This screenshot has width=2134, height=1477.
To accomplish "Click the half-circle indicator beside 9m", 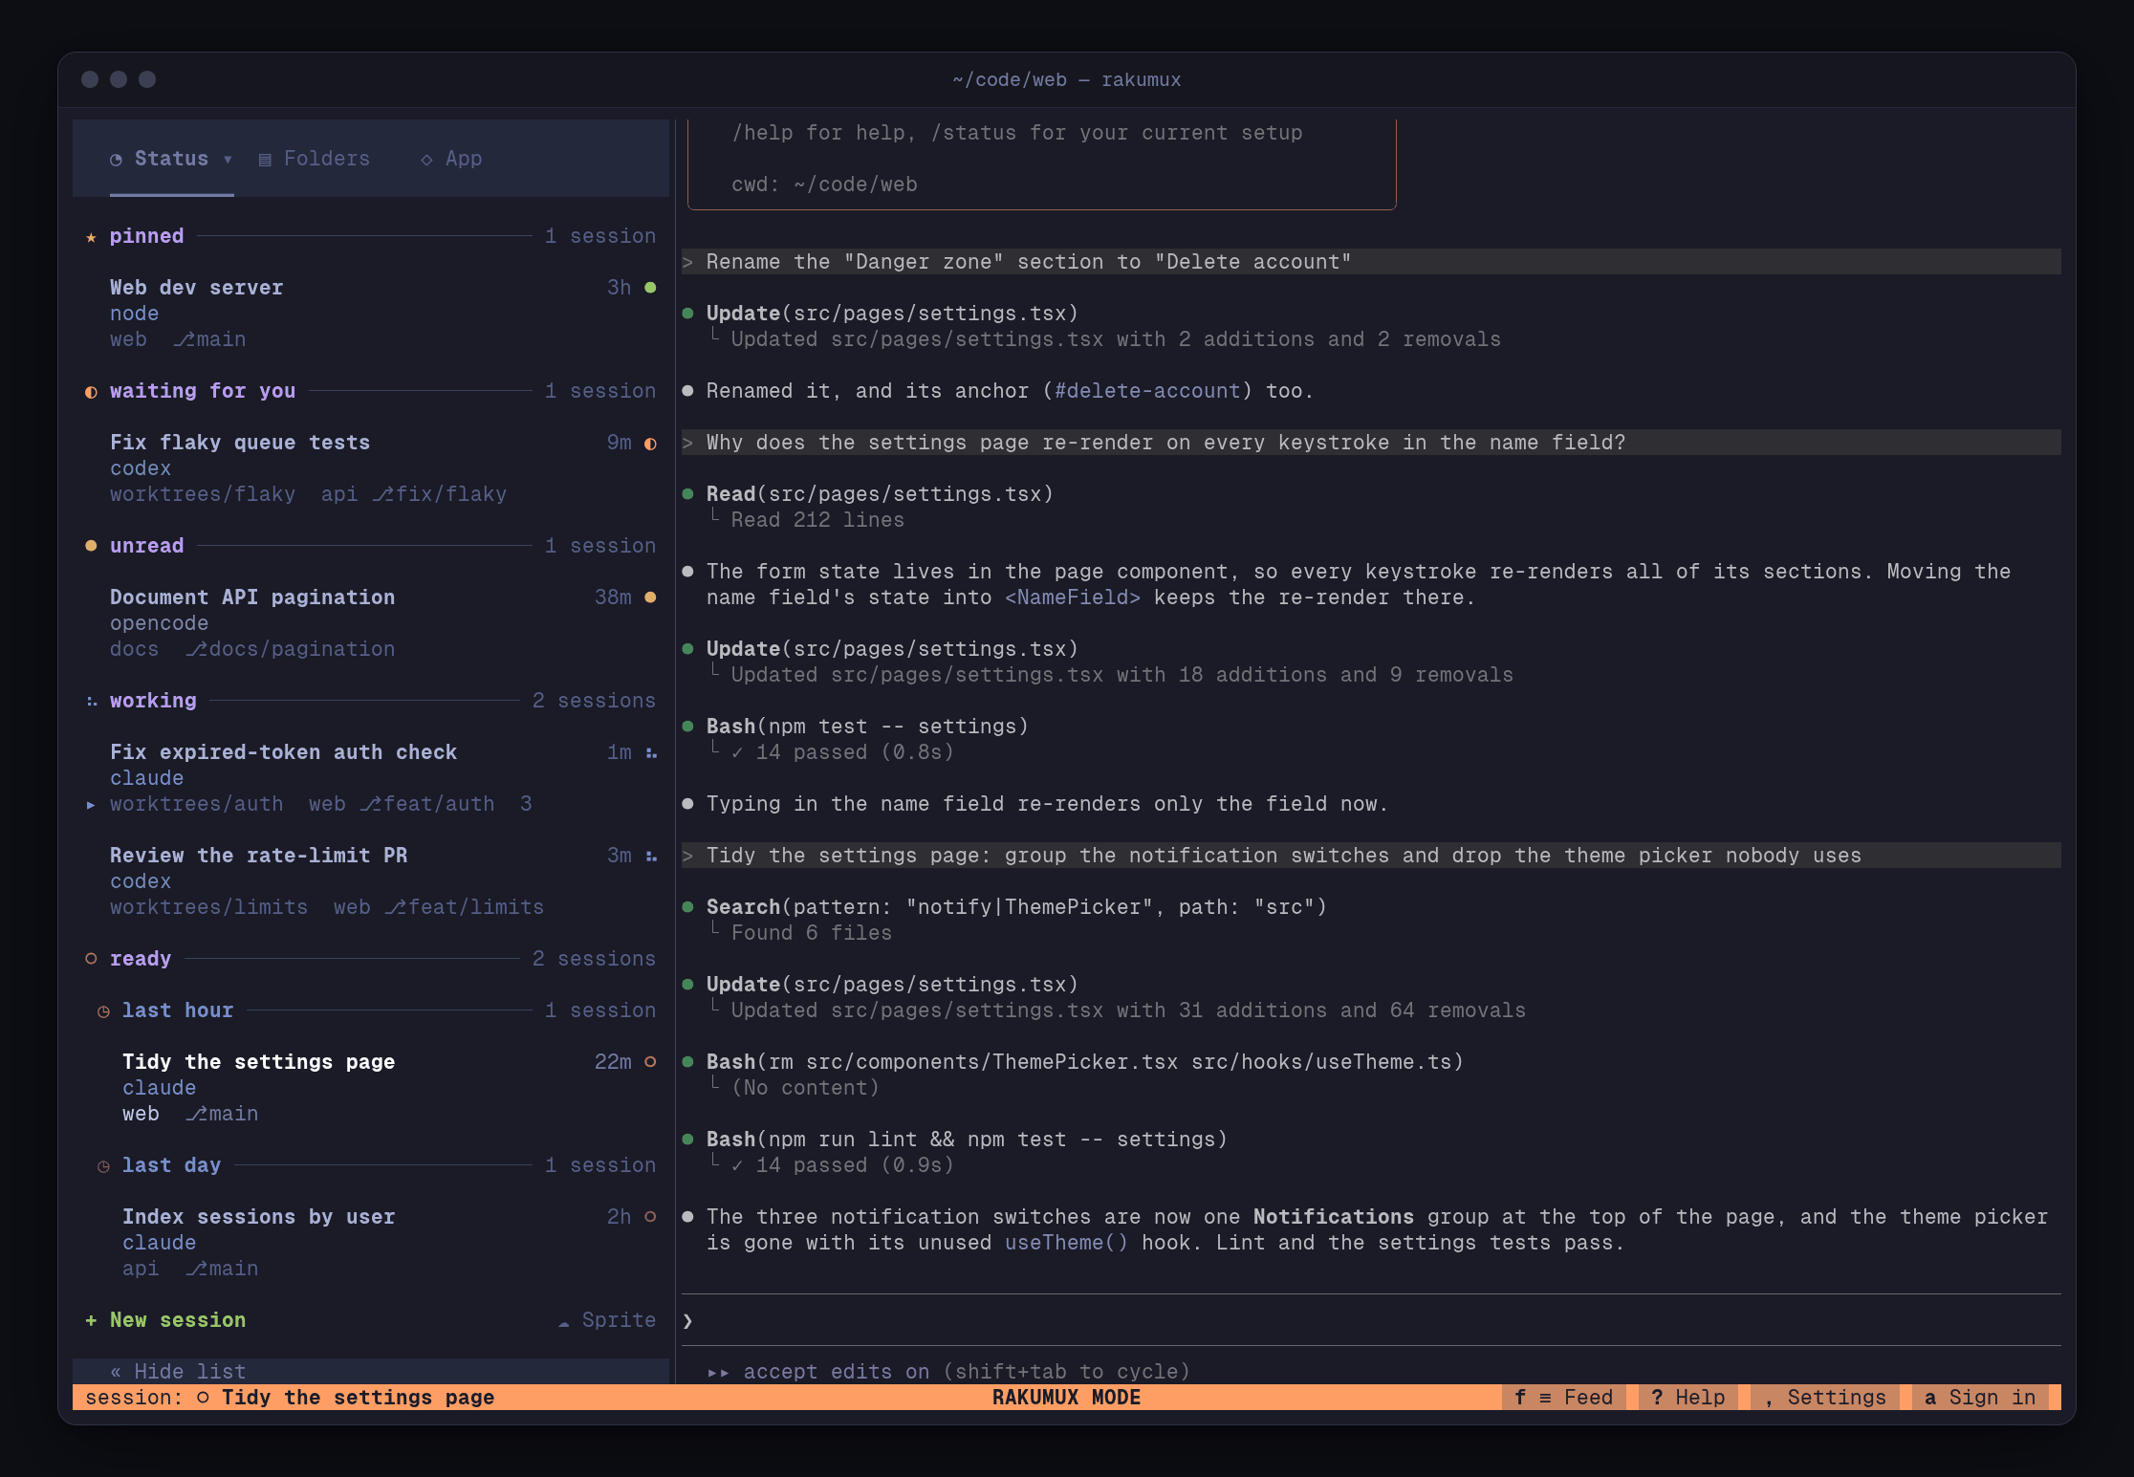I will pos(650,444).
